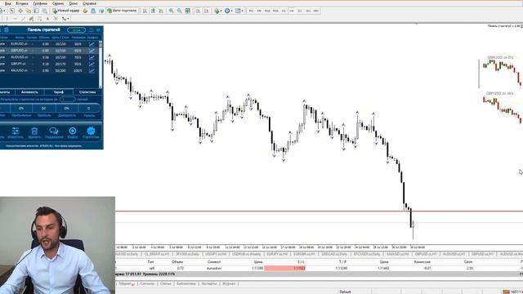
Task: Select the trendline drawing tool
Action: [x=24, y=19]
